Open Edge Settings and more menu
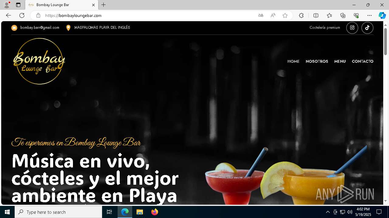Viewport: 389px width, 218px height. click(370, 15)
